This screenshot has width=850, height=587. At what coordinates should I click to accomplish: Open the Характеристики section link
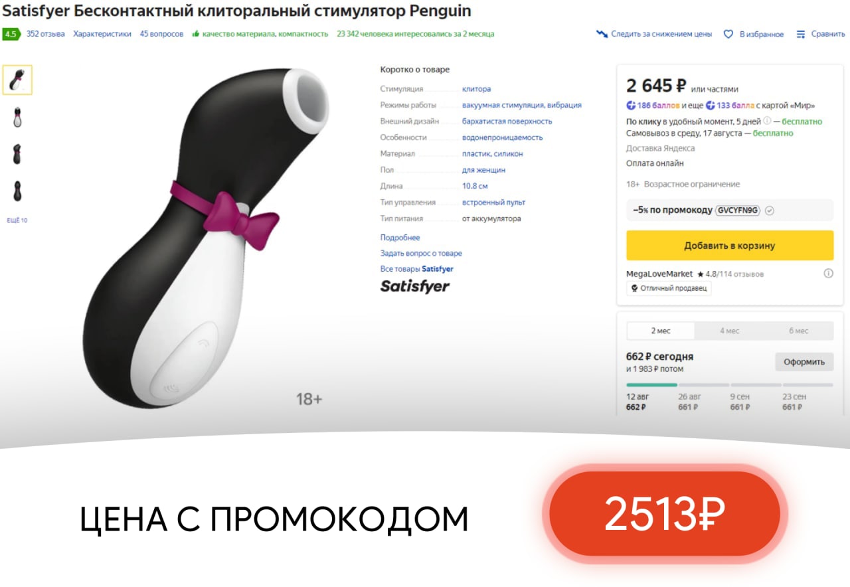pos(102,34)
